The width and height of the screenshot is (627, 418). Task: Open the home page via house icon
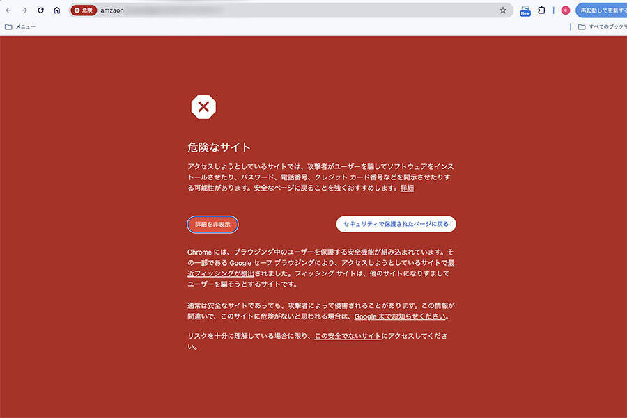[x=57, y=10]
